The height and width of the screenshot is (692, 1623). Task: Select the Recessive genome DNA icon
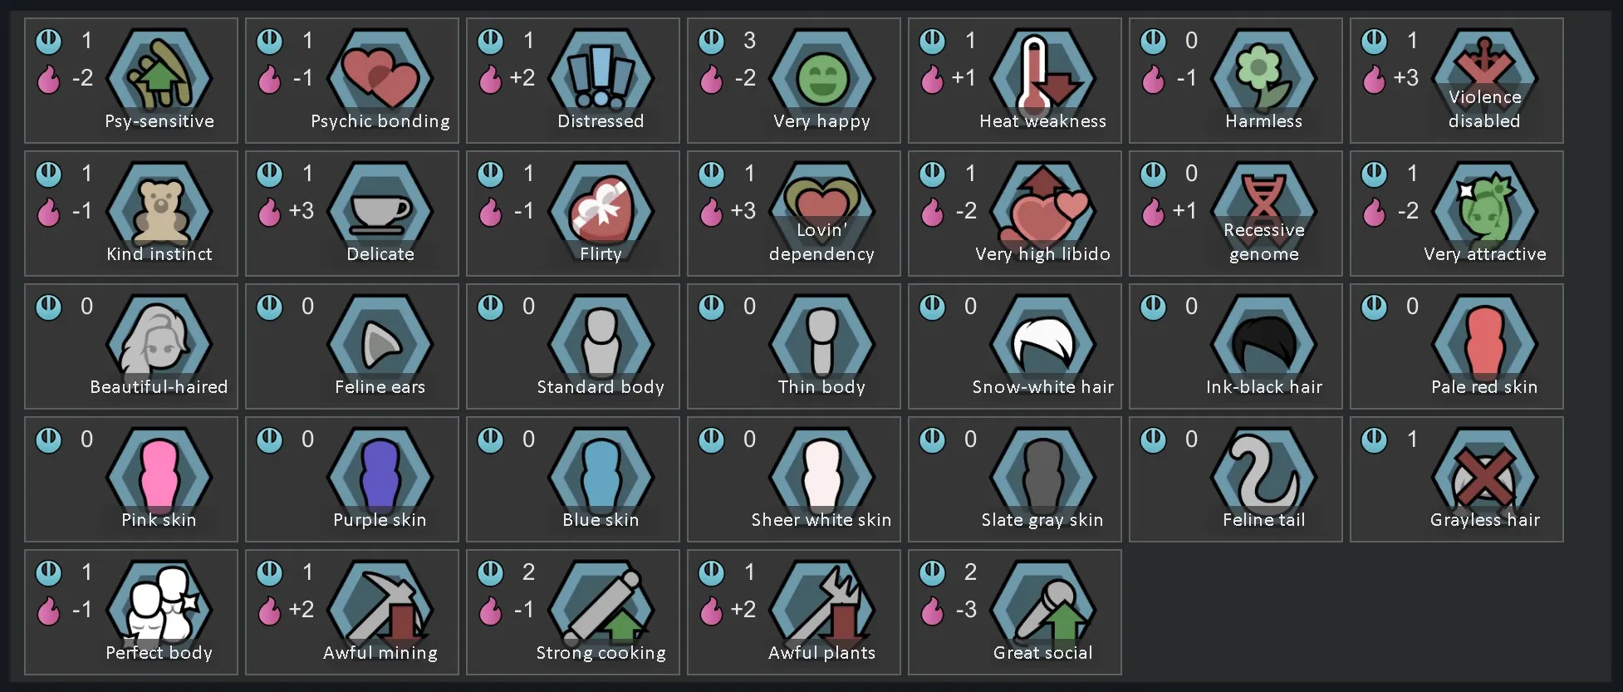pos(1264,209)
